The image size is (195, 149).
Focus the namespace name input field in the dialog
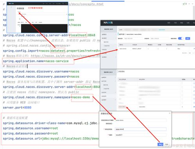[x=140, y=129]
